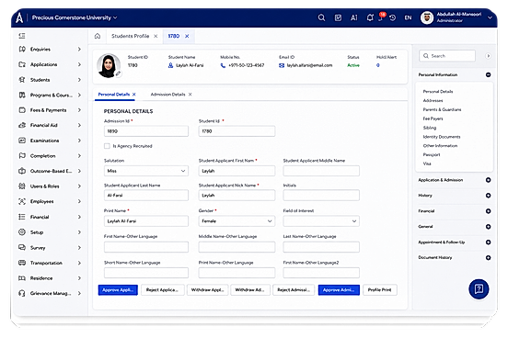Screen dimensions: 508x338
Task: Click Reject Application button
Action: pos(163,290)
